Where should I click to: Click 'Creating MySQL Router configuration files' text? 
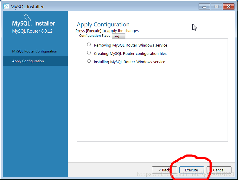[130, 54]
